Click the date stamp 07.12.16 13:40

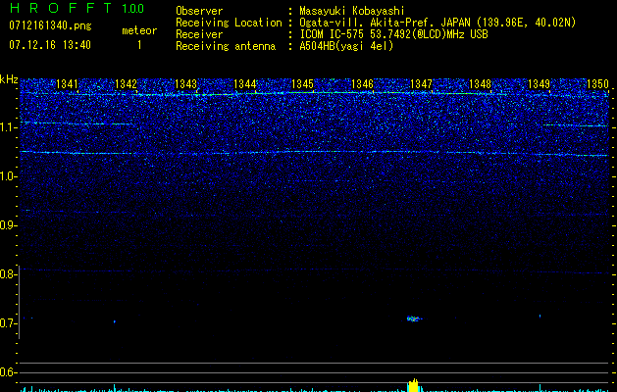point(50,45)
